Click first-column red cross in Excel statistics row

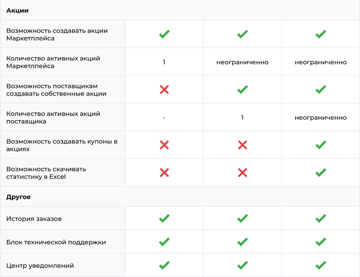tap(164, 173)
